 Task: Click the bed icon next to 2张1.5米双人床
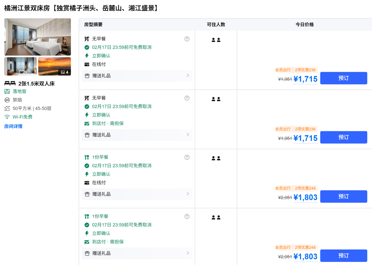pos(10,83)
